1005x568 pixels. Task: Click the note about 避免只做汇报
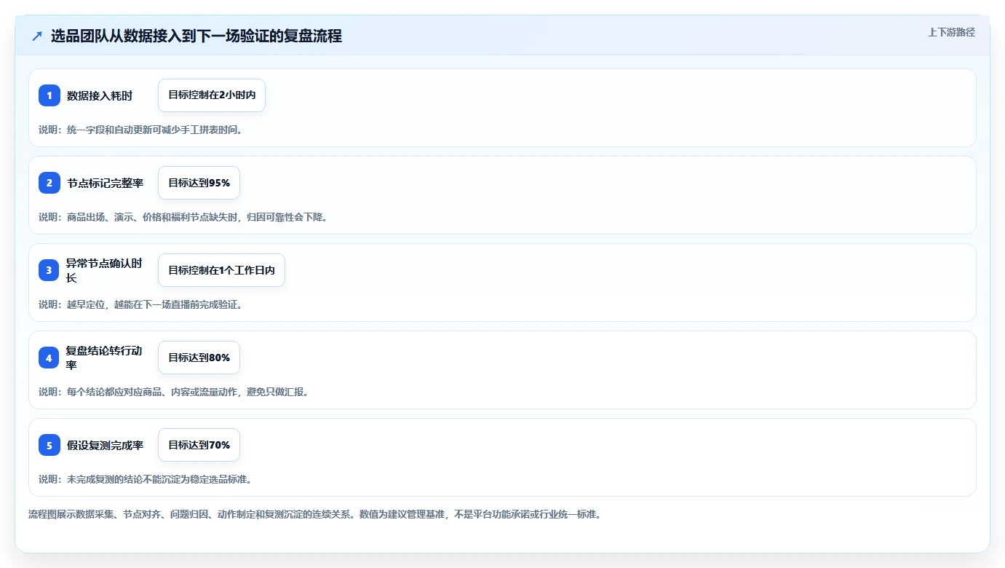(x=174, y=392)
